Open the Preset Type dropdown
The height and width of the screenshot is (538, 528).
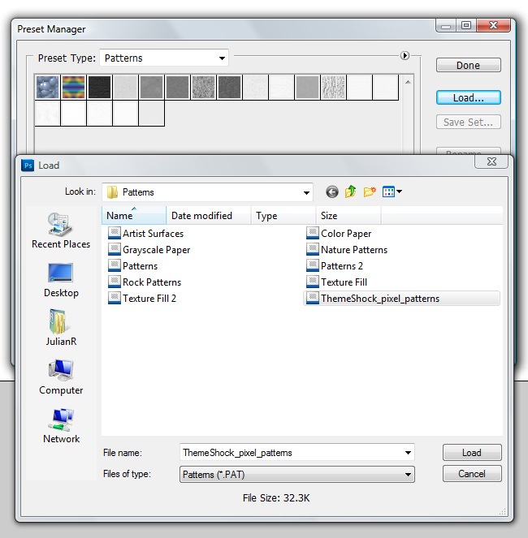(x=164, y=58)
